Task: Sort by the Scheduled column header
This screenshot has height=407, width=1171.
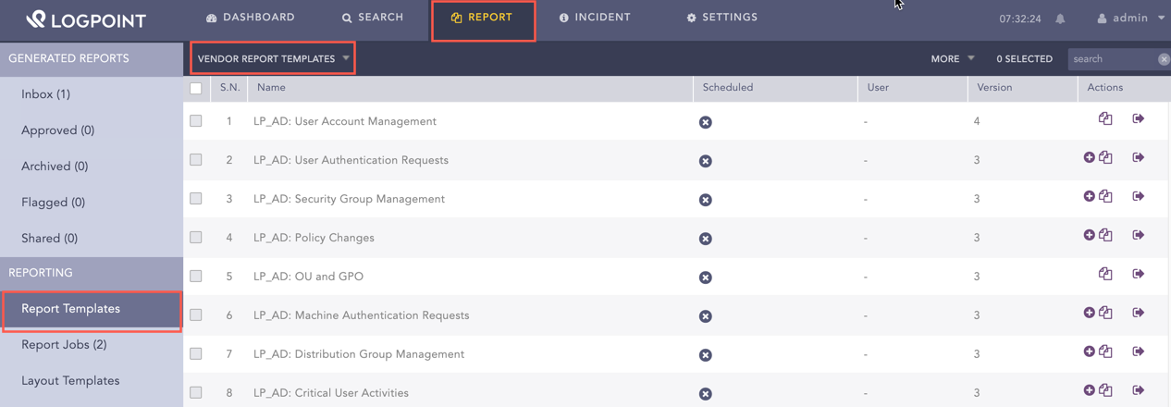Action: click(x=728, y=88)
